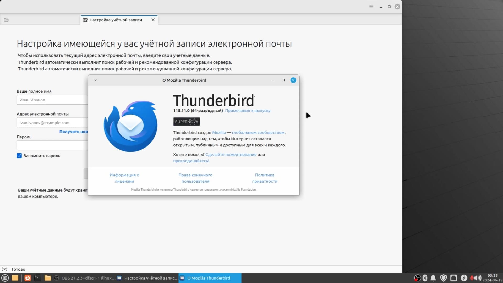Open the notifications bell in tray

433,278
